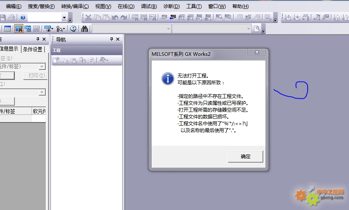
Task: Click the properties info icon in 工程 toolbar
Action: (83, 60)
